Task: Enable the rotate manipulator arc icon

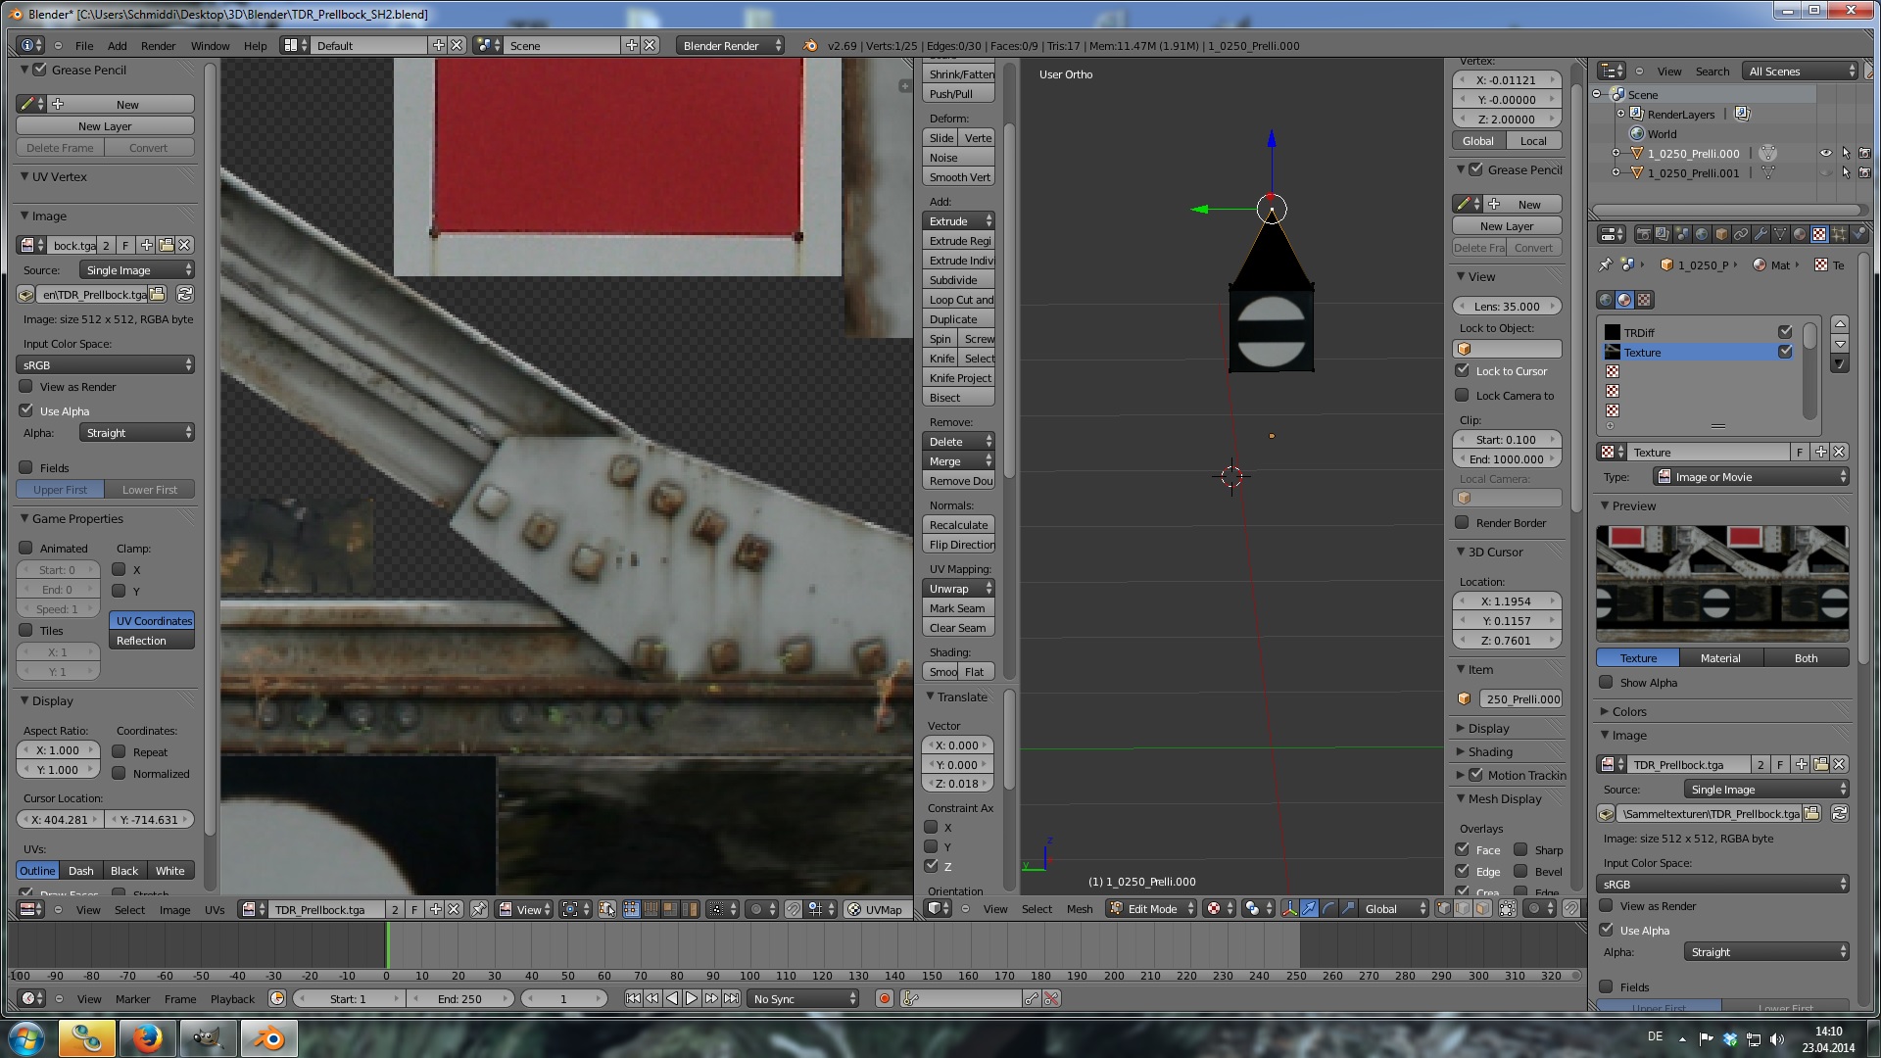Action: 1328,909
